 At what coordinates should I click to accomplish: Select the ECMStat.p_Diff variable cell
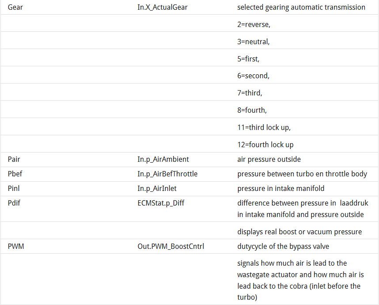click(x=161, y=203)
